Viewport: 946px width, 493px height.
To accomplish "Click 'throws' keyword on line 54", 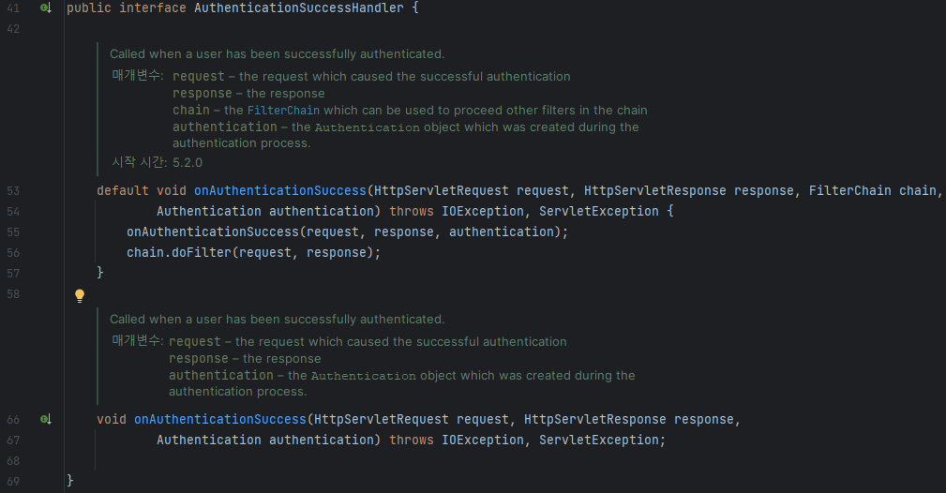I will point(412,211).
